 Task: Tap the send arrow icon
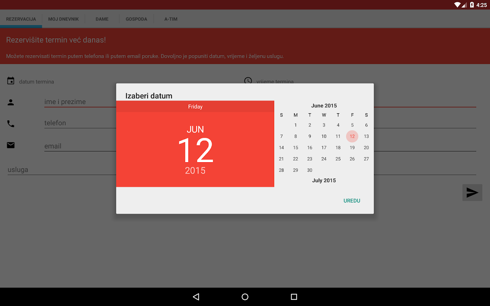point(472,193)
